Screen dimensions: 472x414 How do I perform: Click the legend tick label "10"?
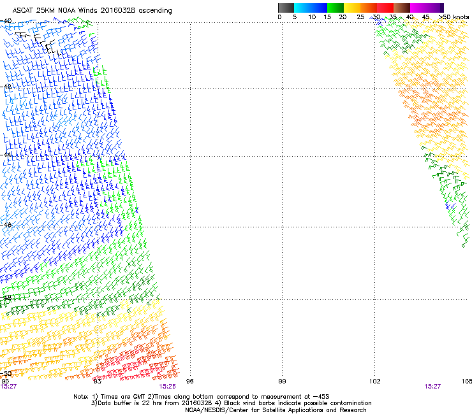pos(312,17)
